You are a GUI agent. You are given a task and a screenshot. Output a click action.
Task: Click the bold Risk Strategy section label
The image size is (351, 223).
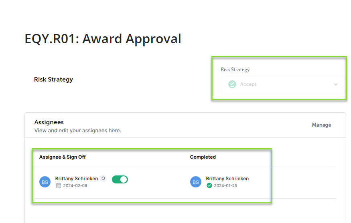(53, 80)
